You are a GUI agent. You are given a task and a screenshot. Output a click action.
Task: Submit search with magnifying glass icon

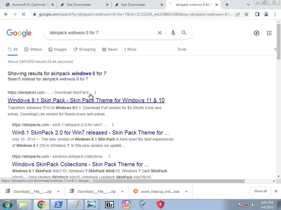(184, 33)
